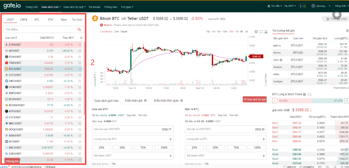Expand the phuong... account menu
This screenshot has height=168, width=349.
[x=321, y=6]
